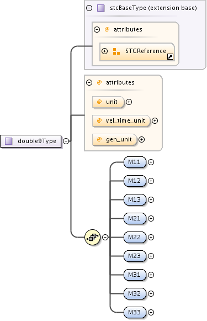Collapse attributes inside stcBaseType
Screen dimensions: 207x321
(97, 29)
